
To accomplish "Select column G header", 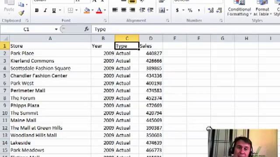I will tap(223, 38).
